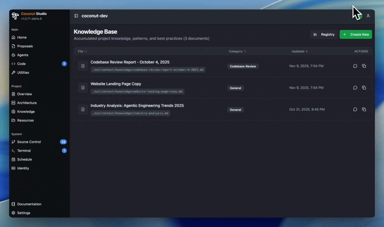Image resolution: width=384 pixels, height=227 pixels.
Task: Click the version label v1.0.71-alpha.8
Action: (31, 19)
